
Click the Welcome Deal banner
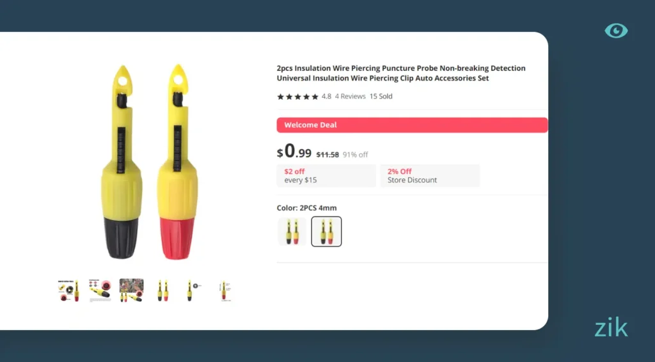[412, 125]
